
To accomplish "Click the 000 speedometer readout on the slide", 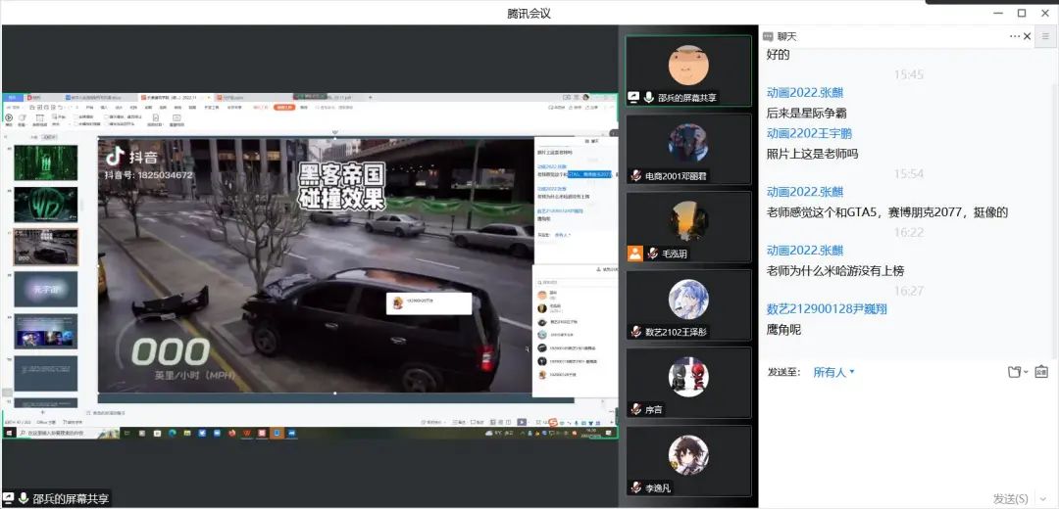I will pyautogui.click(x=171, y=352).
